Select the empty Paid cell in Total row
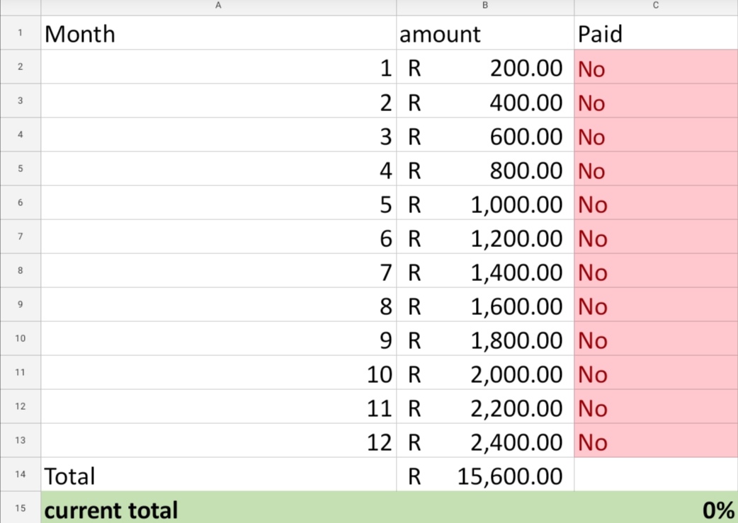 pyautogui.click(x=656, y=474)
